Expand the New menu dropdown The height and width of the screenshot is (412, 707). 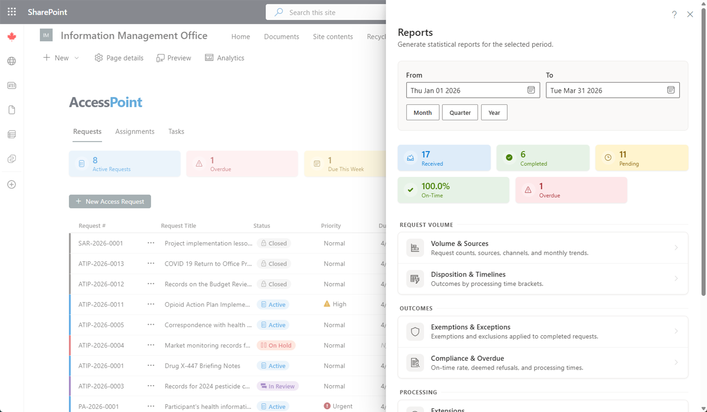pyautogui.click(x=76, y=57)
